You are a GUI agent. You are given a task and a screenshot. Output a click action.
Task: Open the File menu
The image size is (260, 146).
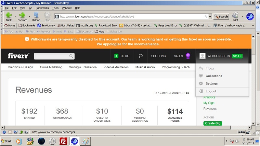[7, 8]
